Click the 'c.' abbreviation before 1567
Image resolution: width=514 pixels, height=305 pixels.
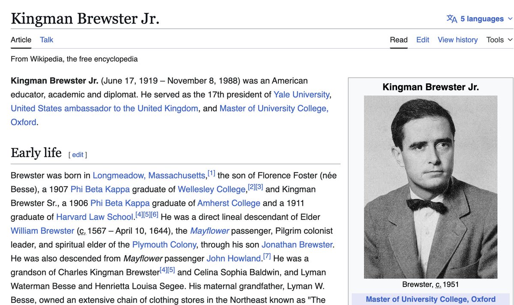[81, 231]
